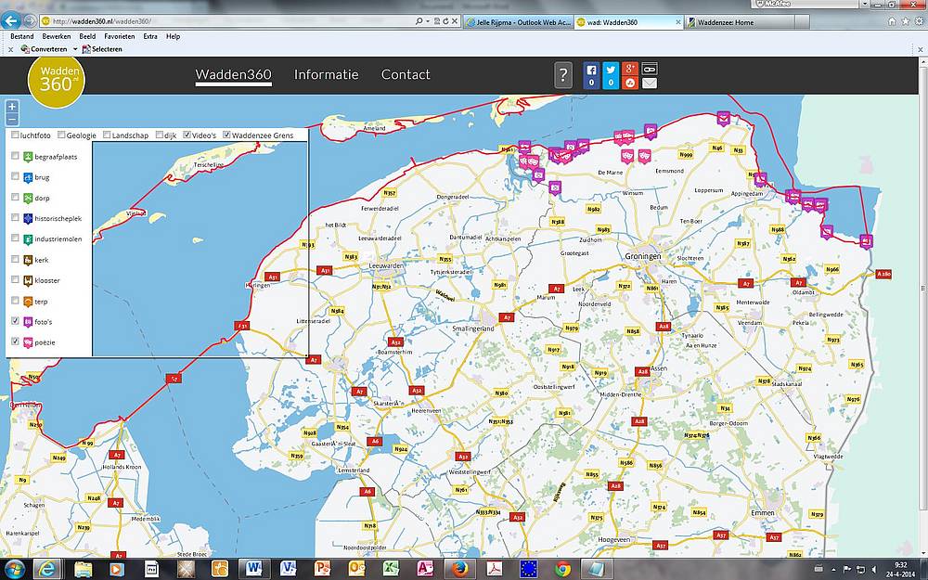Image resolution: width=928 pixels, height=580 pixels.
Task: Zoom in the map with plus button
Action: pos(12,107)
